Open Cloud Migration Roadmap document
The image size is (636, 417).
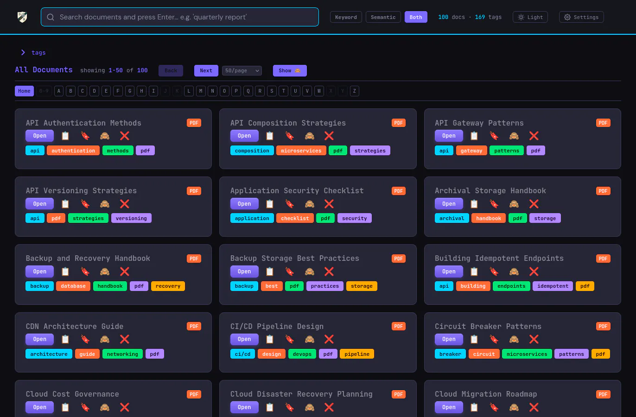[449, 407]
